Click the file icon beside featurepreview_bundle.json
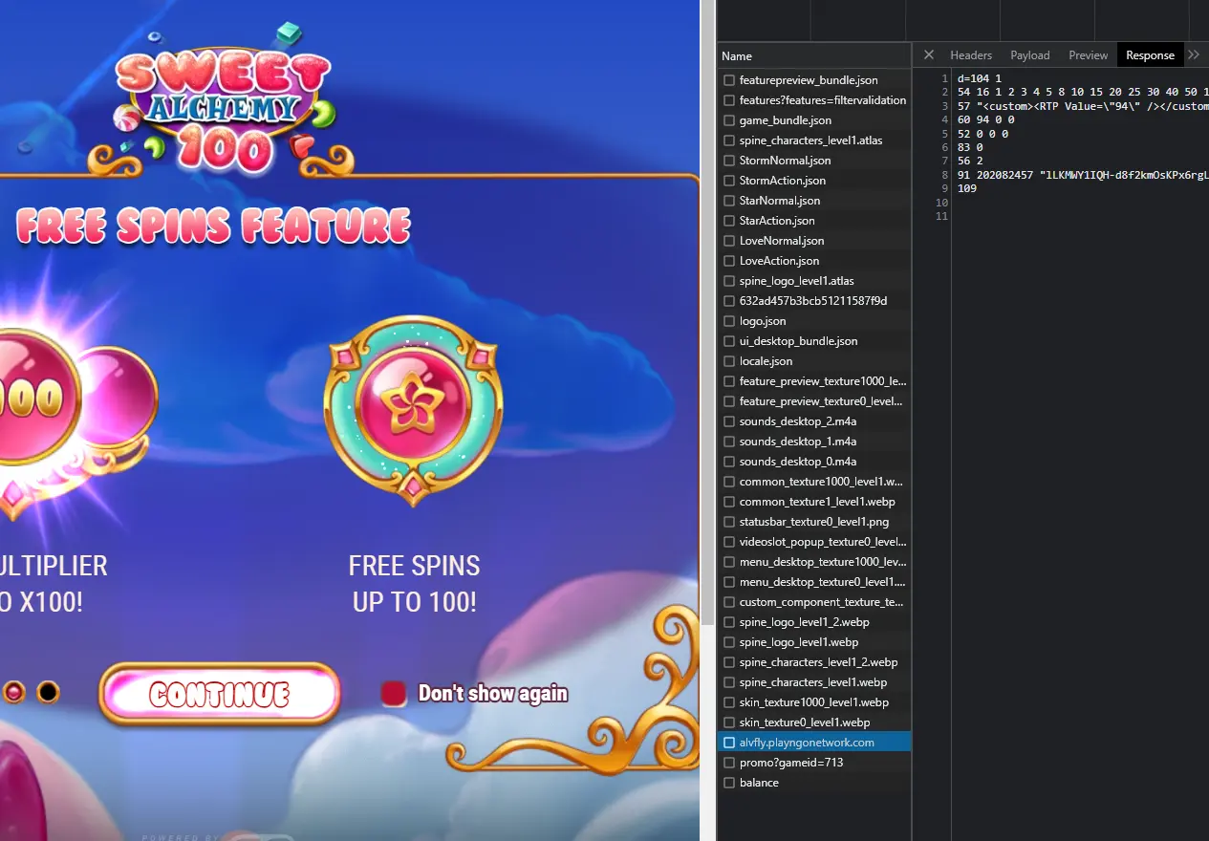 (729, 80)
